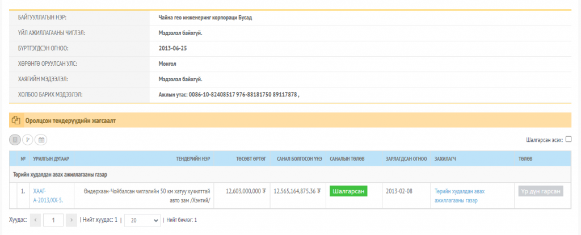Click the documents icon beside Оролцсон тендерүүдийн жагсаалт
Image resolution: width=581 pixels, height=235 pixels.
(x=15, y=120)
